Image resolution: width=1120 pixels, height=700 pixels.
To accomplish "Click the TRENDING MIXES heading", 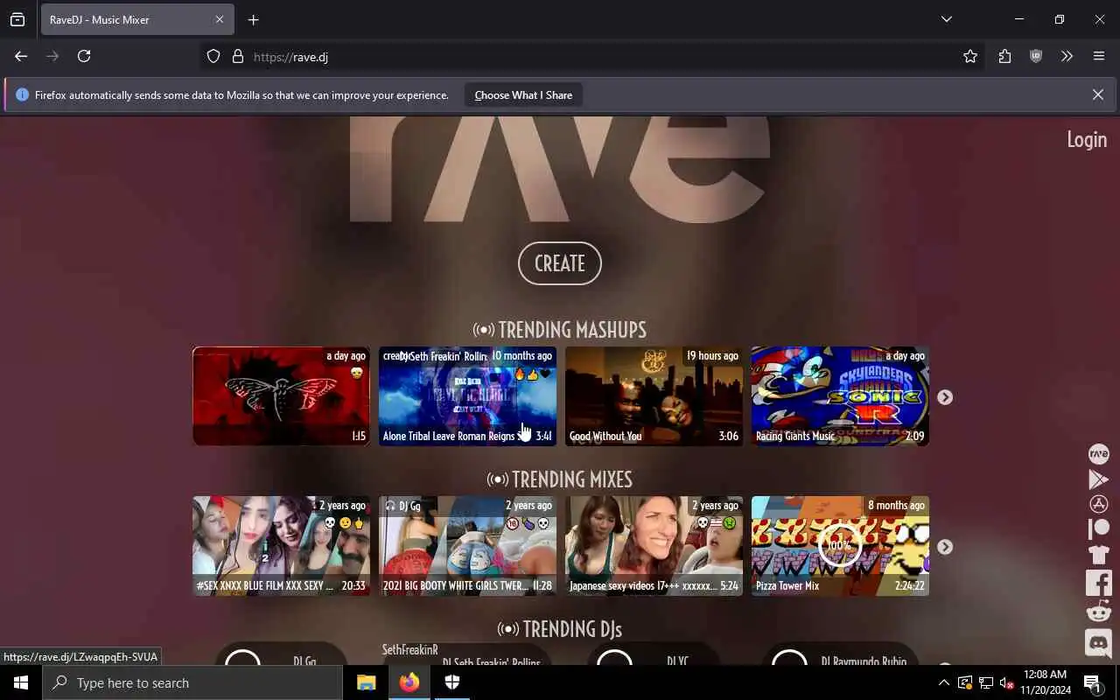I will click(560, 479).
